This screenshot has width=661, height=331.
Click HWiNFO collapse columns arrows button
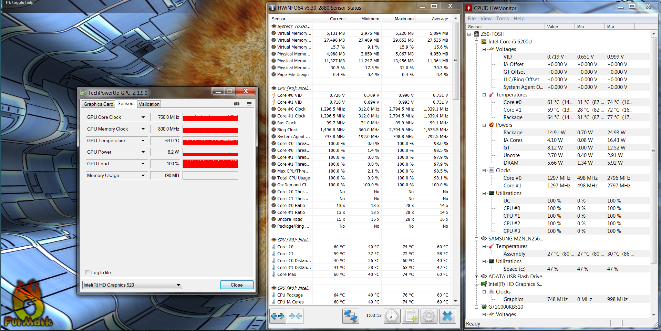(295, 316)
